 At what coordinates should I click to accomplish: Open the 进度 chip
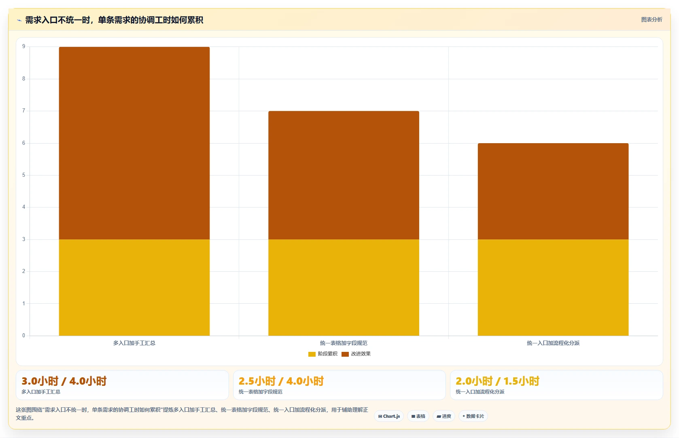[444, 416]
